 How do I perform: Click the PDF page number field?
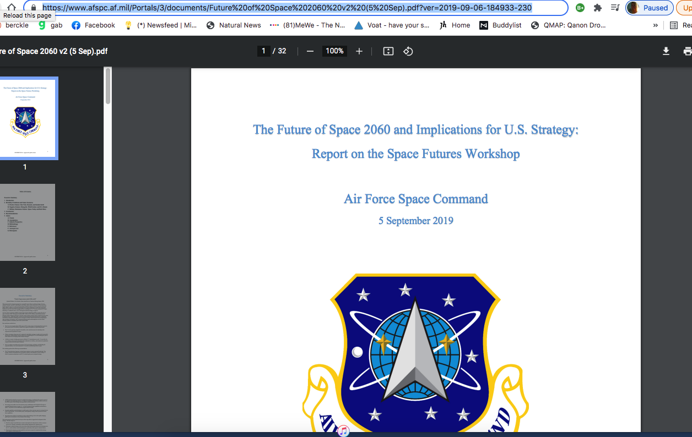(x=263, y=51)
